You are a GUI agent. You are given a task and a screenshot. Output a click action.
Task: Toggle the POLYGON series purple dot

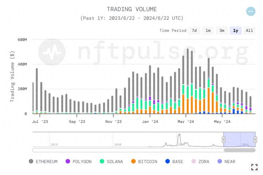coord(68,161)
